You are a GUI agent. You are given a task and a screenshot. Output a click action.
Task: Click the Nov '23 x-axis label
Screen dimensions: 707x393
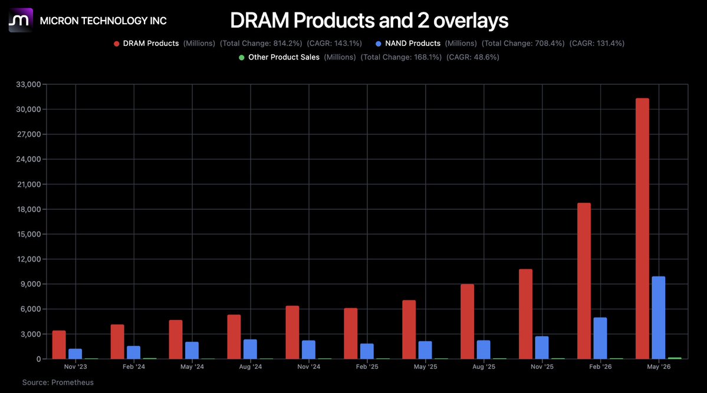tap(75, 367)
